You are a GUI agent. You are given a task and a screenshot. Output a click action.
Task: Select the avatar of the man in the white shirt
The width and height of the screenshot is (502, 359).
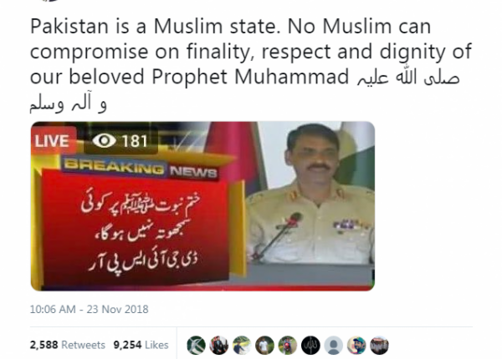click(x=264, y=345)
